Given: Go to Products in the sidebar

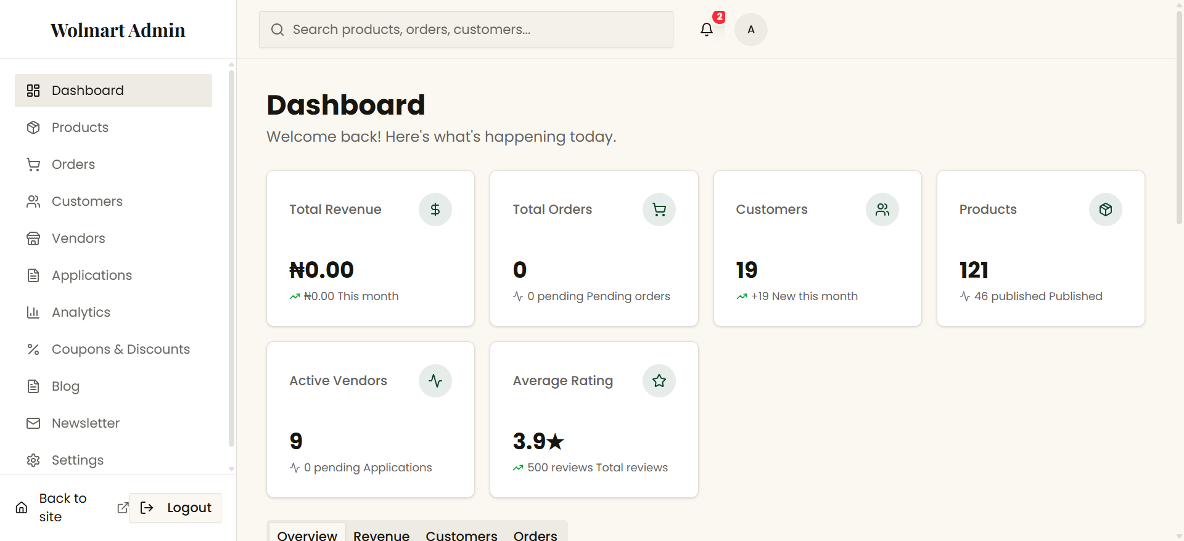Looking at the screenshot, I should pos(113,128).
